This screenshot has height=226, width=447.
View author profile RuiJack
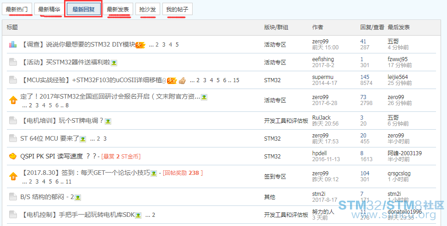(321, 117)
